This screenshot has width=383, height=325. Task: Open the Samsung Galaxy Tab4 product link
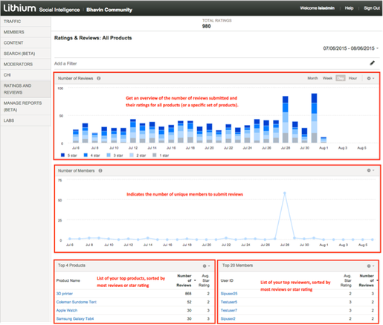pyautogui.click(x=75, y=319)
